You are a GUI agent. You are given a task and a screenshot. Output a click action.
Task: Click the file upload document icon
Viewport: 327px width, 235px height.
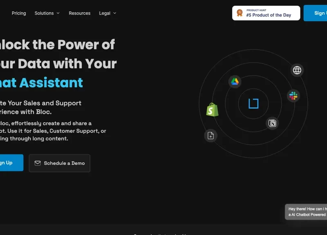pos(211,136)
